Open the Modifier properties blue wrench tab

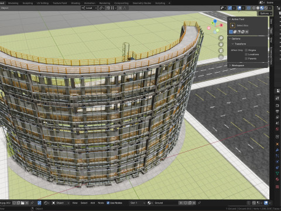click(277, 150)
